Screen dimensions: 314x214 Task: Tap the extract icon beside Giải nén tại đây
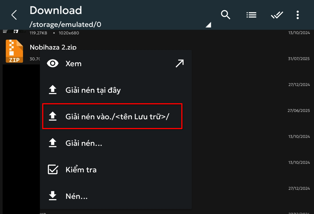tap(53, 90)
